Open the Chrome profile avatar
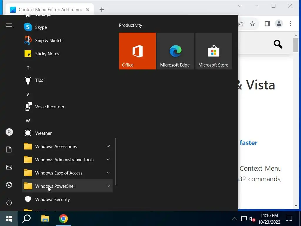The height and width of the screenshot is (226, 301). point(279,24)
